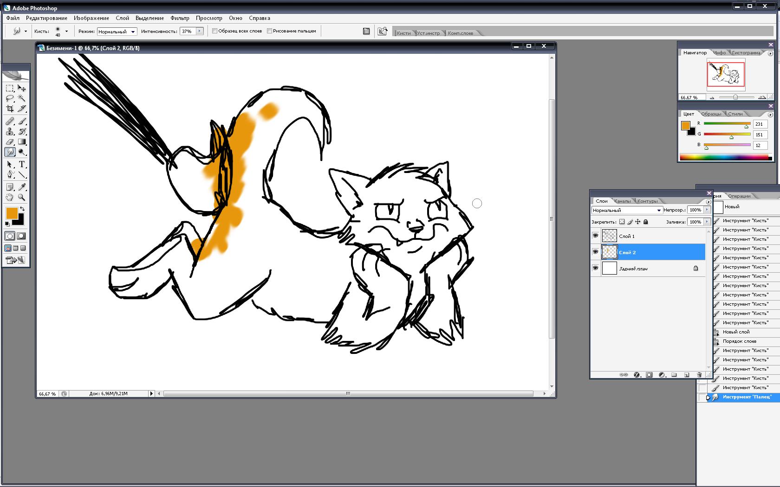
Task: Switch to the Каналы tab
Action: point(622,201)
